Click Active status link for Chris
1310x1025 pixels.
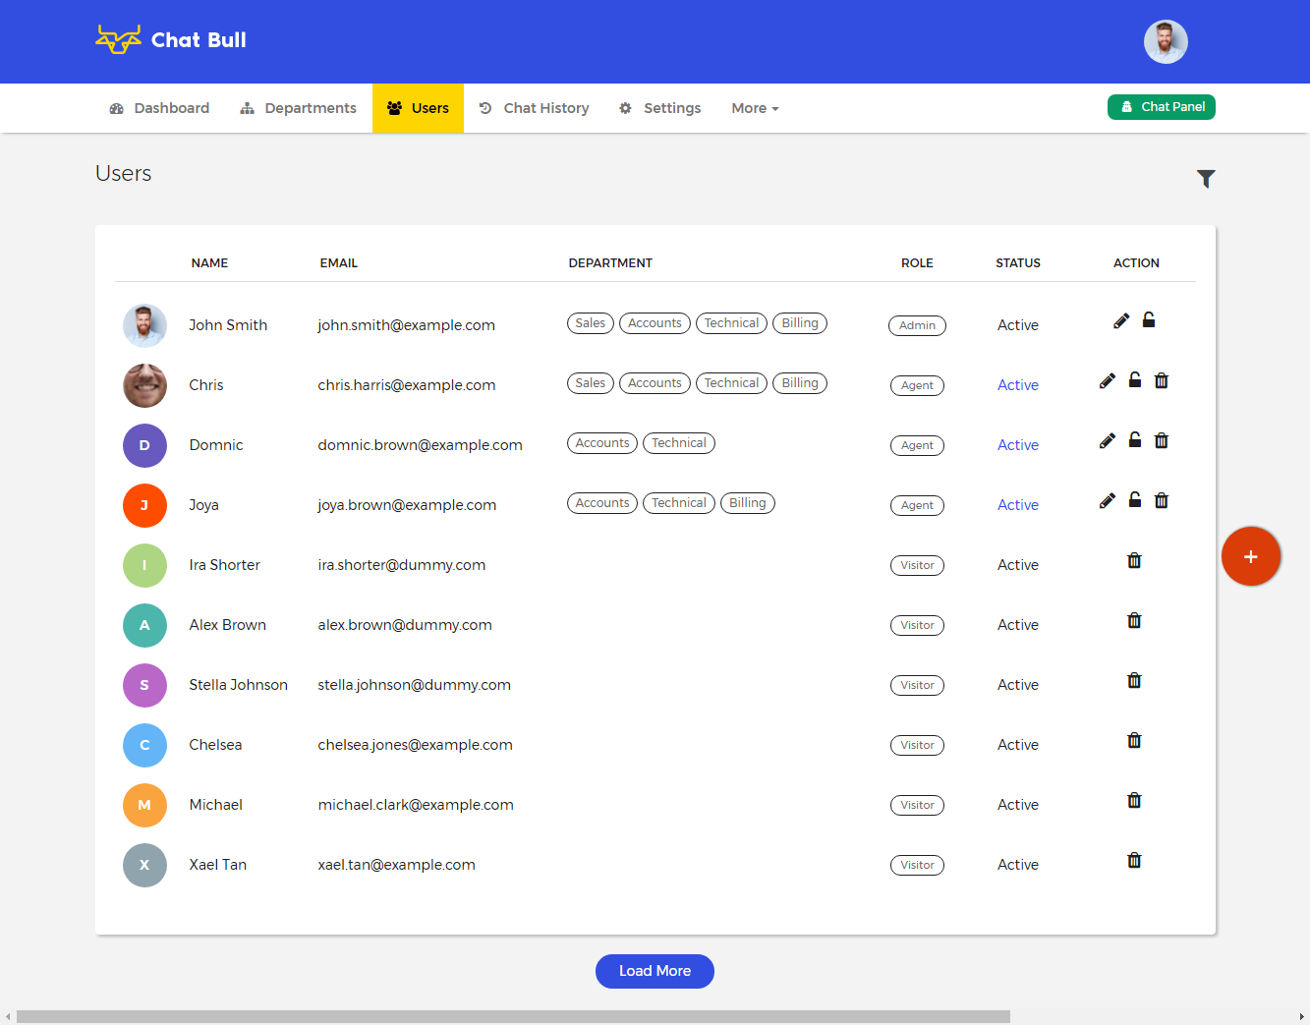coord(1018,385)
